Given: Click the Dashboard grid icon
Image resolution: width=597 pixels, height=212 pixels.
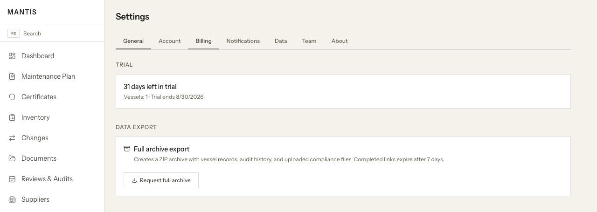Looking at the screenshot, I should click(12, 56).
